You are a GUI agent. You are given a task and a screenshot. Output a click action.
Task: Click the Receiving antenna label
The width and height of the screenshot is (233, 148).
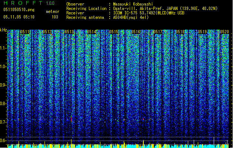point(85,17)
